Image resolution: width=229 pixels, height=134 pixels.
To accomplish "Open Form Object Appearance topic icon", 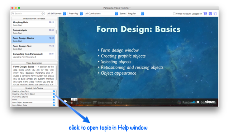I will point(54,102).
